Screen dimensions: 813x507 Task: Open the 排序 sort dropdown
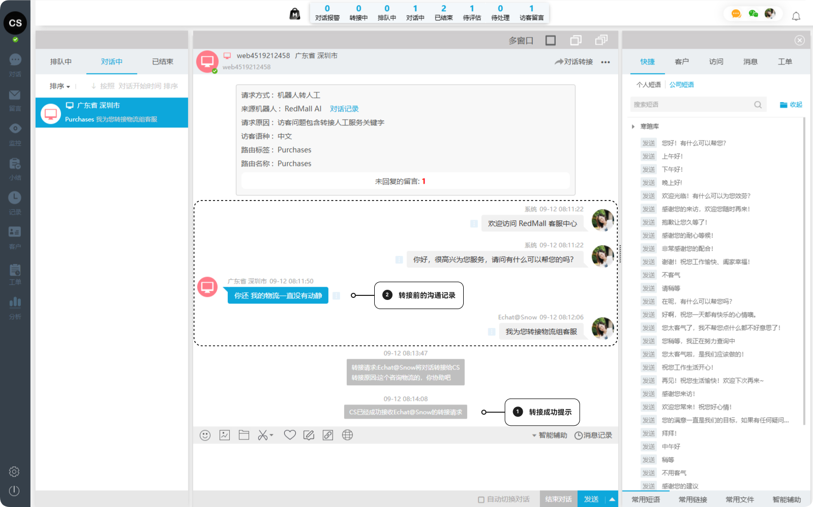[59, 86]
